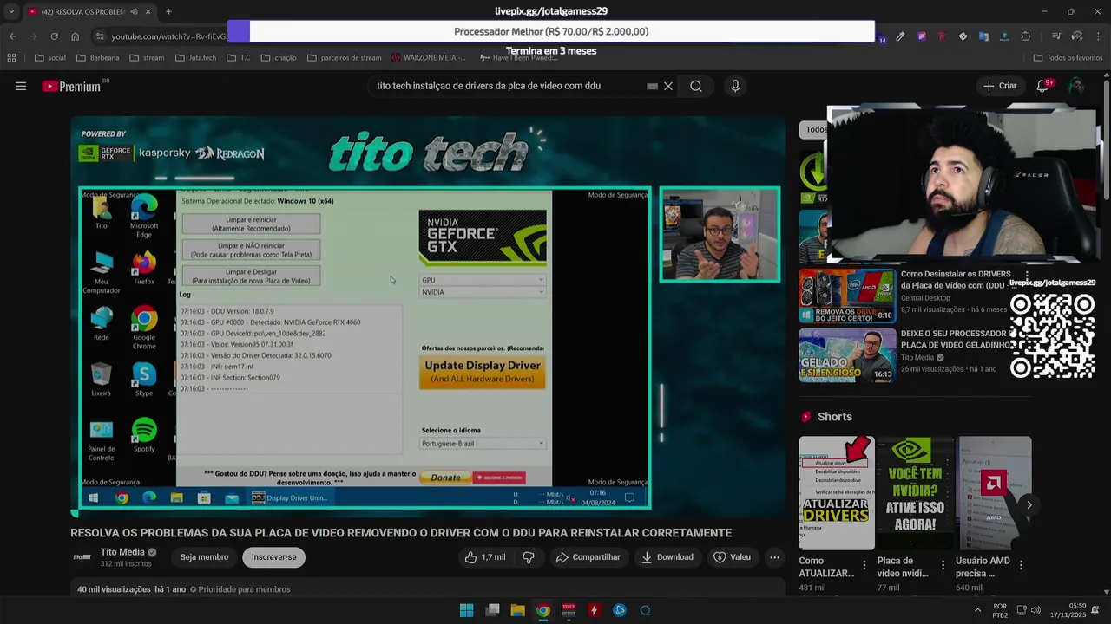Run the search with the magnifier button
Image resolution: width=1111 pixels, height=624 pixels.
click(x=696, y=86)
